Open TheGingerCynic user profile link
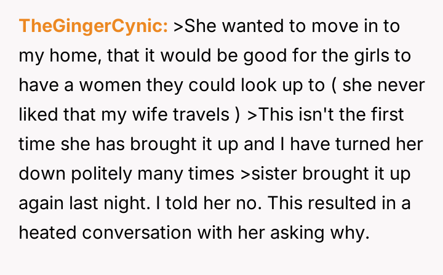Screen dimensions: 443x275 (x=94, y=26)
